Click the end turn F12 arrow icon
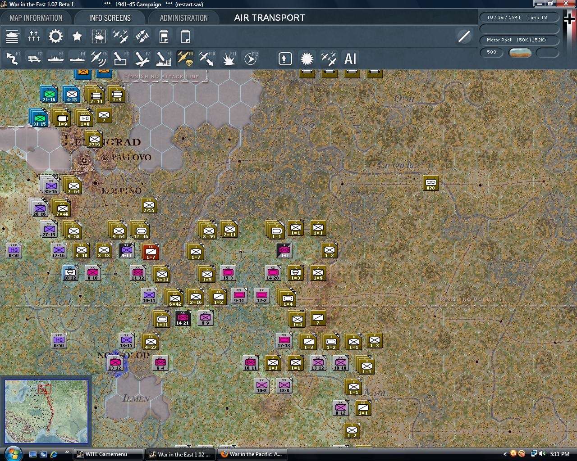 [250, 59]
